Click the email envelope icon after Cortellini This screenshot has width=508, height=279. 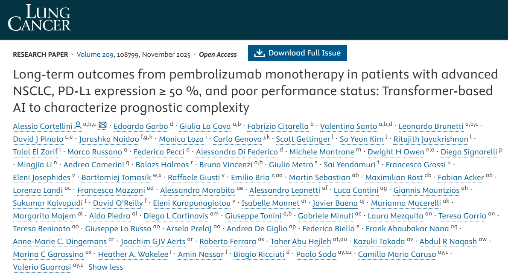click(102, 125)
